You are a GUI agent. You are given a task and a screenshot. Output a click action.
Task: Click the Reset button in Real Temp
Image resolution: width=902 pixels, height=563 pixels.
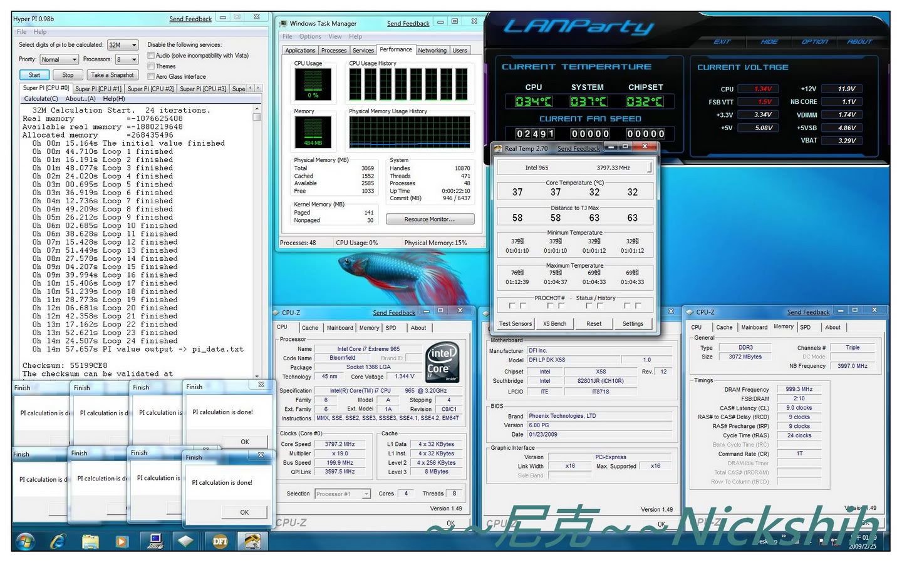(x=594, y=323)
